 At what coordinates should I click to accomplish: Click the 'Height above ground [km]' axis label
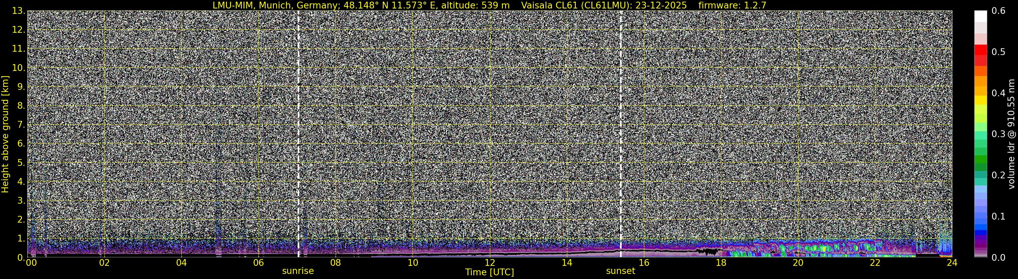pyautogui.click(x=5, y=134)
